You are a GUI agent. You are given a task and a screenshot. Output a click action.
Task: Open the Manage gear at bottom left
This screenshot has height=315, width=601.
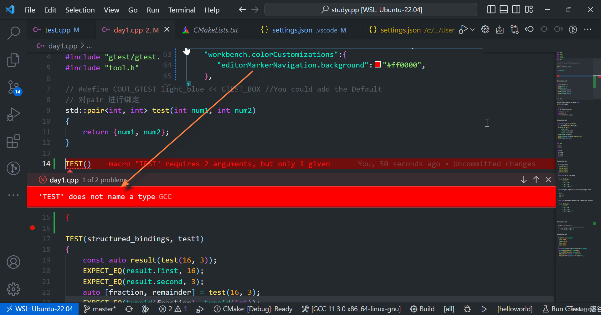(x=13, y=289)
